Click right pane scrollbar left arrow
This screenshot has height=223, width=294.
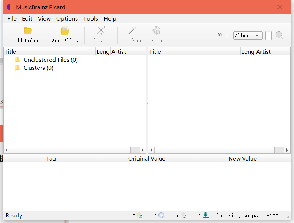[151, 150]
